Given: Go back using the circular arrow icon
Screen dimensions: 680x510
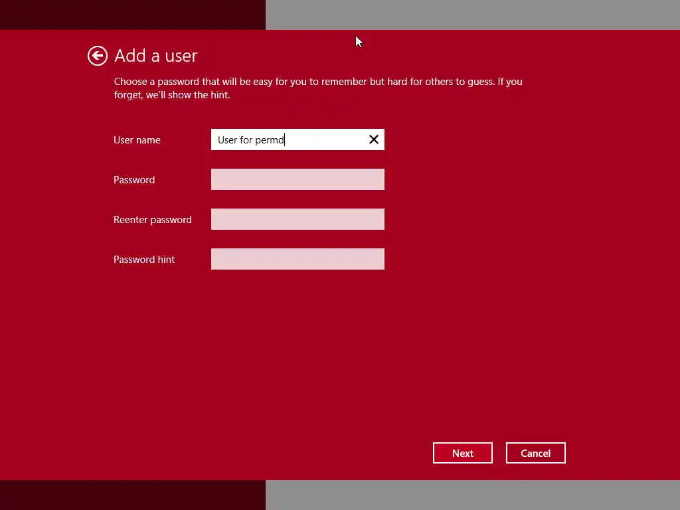Looking at the screenshot, I should pos(97,56).
